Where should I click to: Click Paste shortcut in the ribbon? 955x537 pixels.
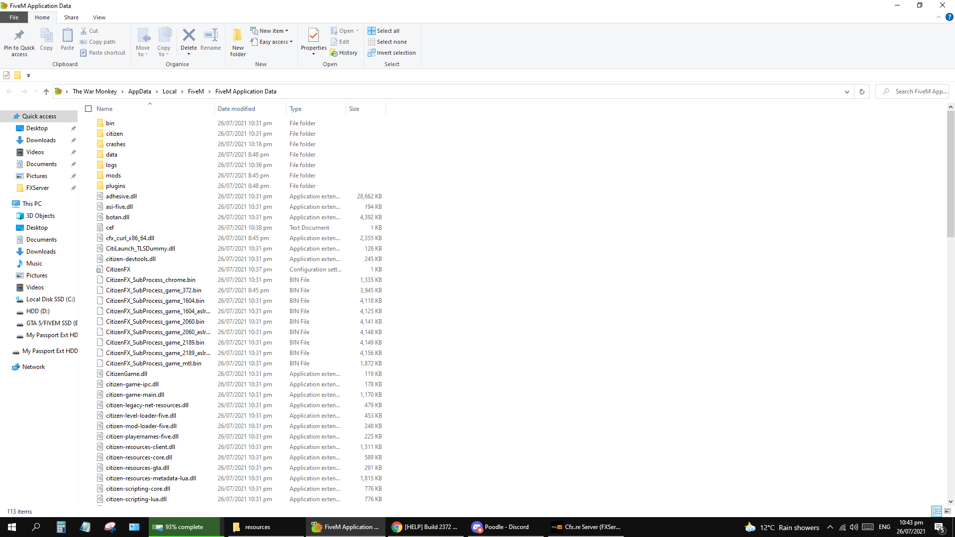pyautogui.click(x=103, y=53)
